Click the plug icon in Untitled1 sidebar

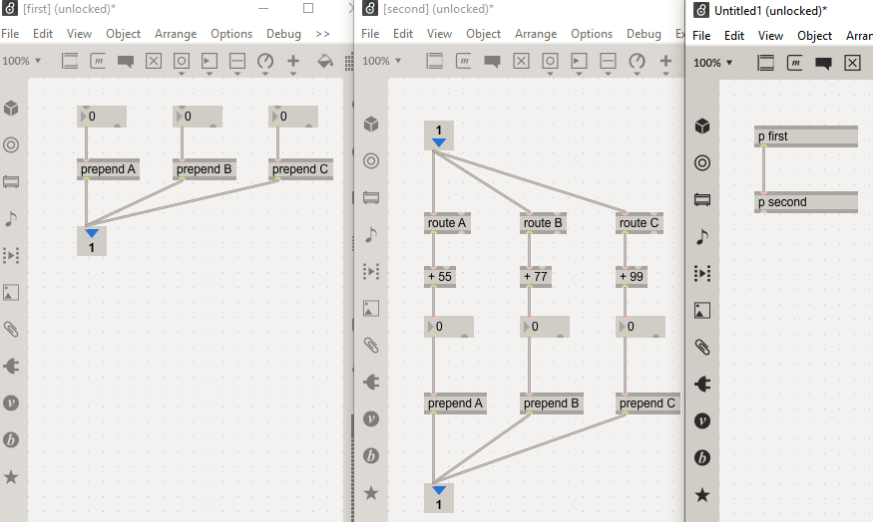[x=702, y=384]
